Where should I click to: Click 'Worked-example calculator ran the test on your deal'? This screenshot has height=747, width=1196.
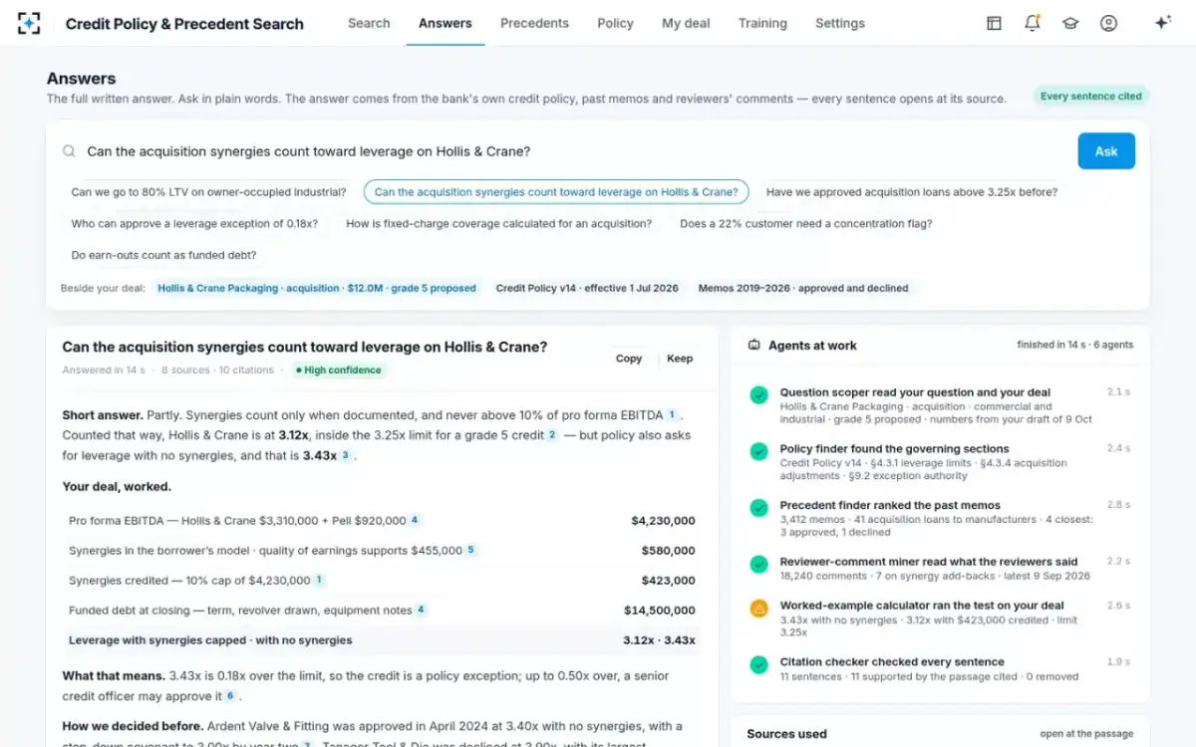point(922,606)
